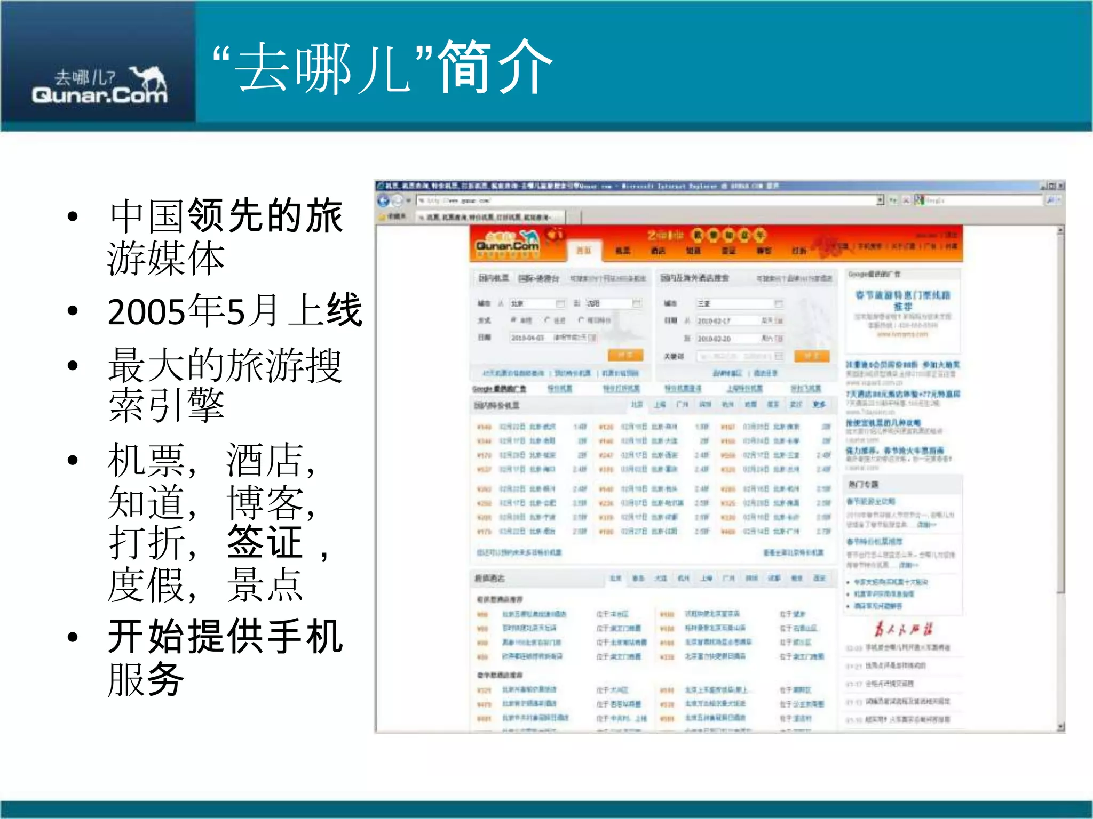
Task: Select the 国内机票 search tab
Action: (x=493, y=278)
